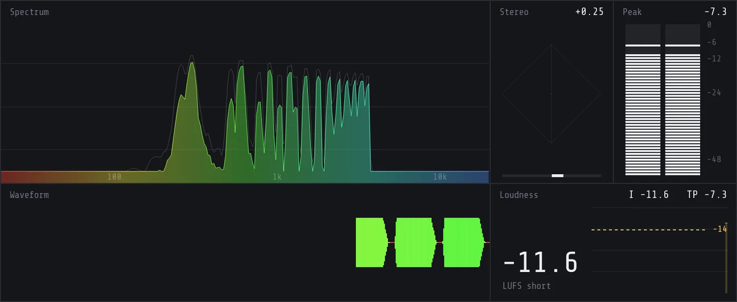Click the -7.3 reading in the Peak panel header
737x302 pixels.
click(x=715, y=12)
